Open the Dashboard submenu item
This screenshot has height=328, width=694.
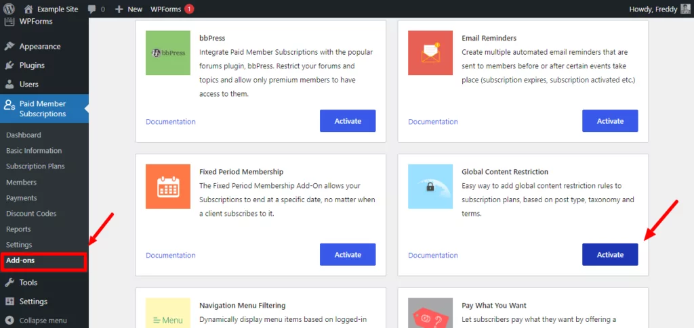(x=24, y=135)
